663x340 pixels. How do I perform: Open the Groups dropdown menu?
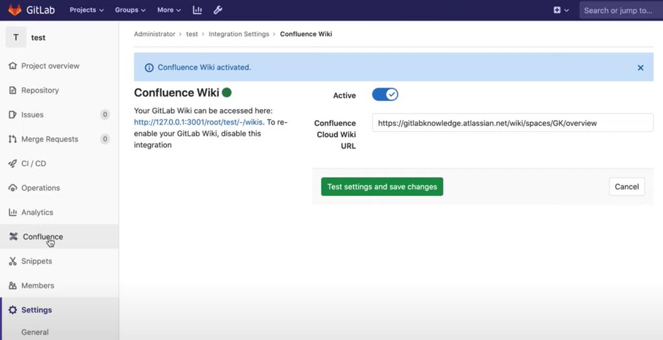(130, 10)
